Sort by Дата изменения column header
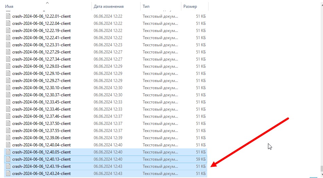323x178 pixels. pos(108,6)
